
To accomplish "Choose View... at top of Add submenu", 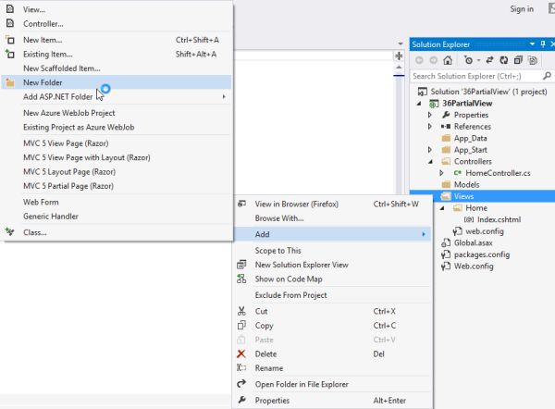I will tap(34, 9).
